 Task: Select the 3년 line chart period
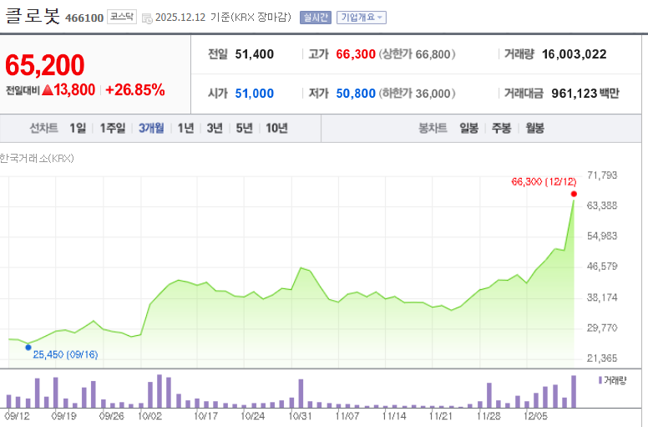[215, 128]
